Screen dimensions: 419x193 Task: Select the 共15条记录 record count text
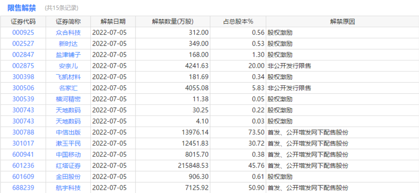(62, 8)
